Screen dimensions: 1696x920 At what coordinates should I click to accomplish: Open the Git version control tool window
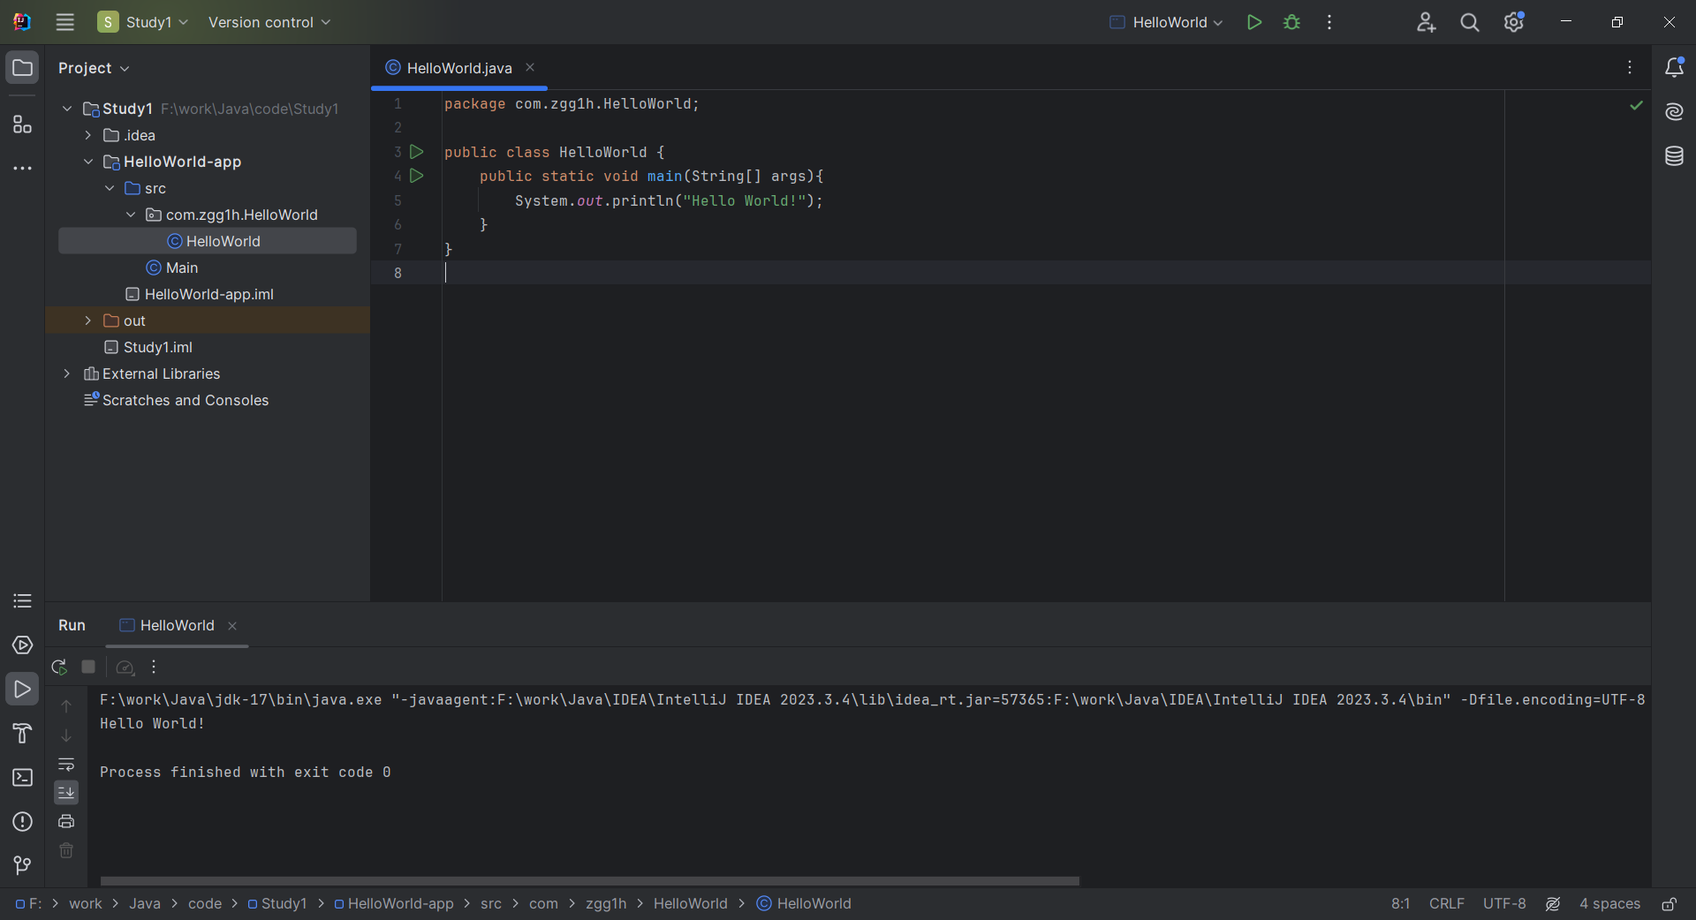click(22, 865)
